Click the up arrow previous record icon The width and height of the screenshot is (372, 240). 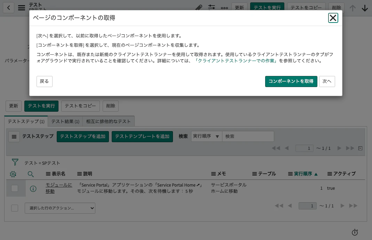coord(353,8)
